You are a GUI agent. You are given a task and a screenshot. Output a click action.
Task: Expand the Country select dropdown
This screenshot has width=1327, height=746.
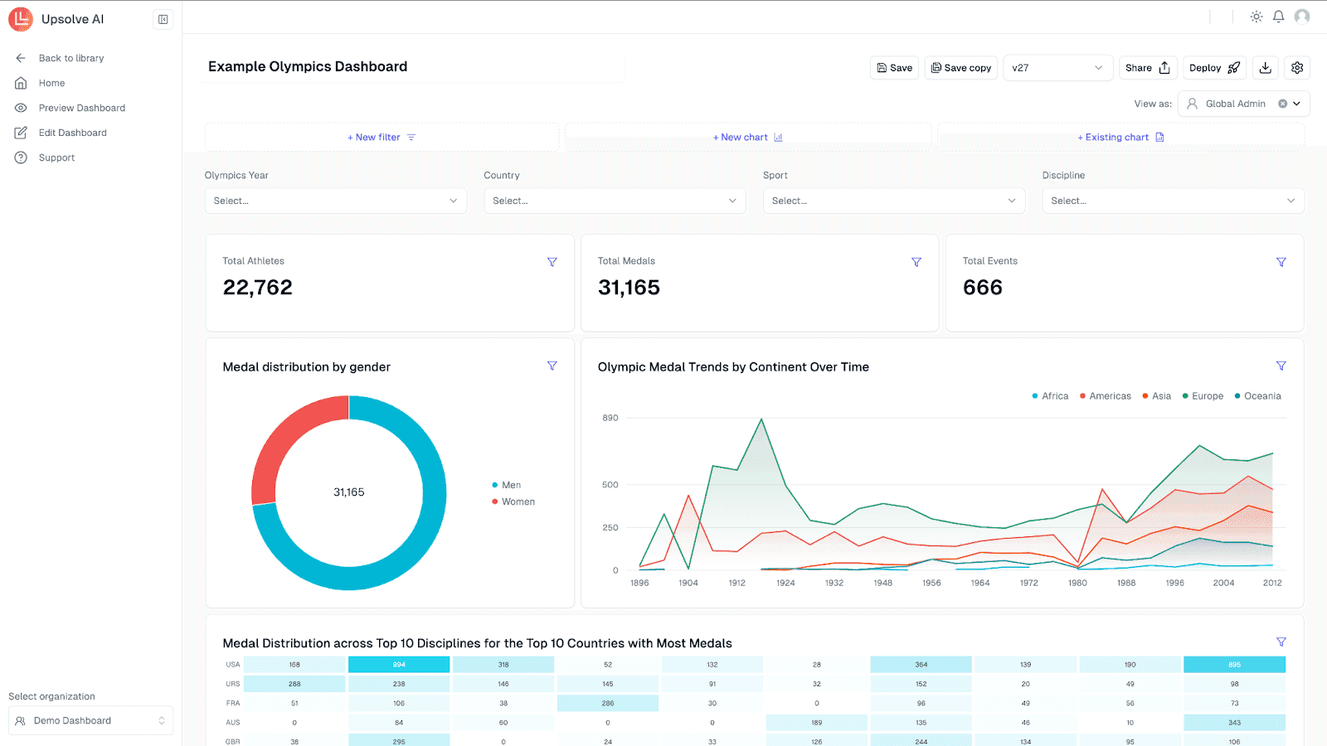pyautogui.click(x=614, y=201)
